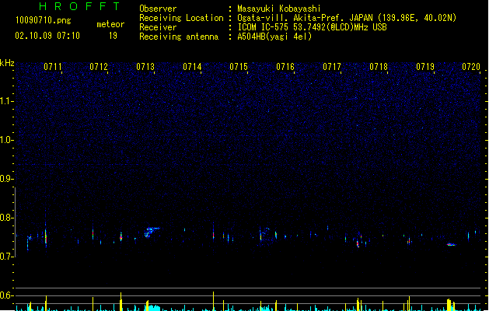The height and width of the screenshot is (311, 489).
Task: Select antenna value A504HB(yagi 4el)
Action: coord(274,37)
